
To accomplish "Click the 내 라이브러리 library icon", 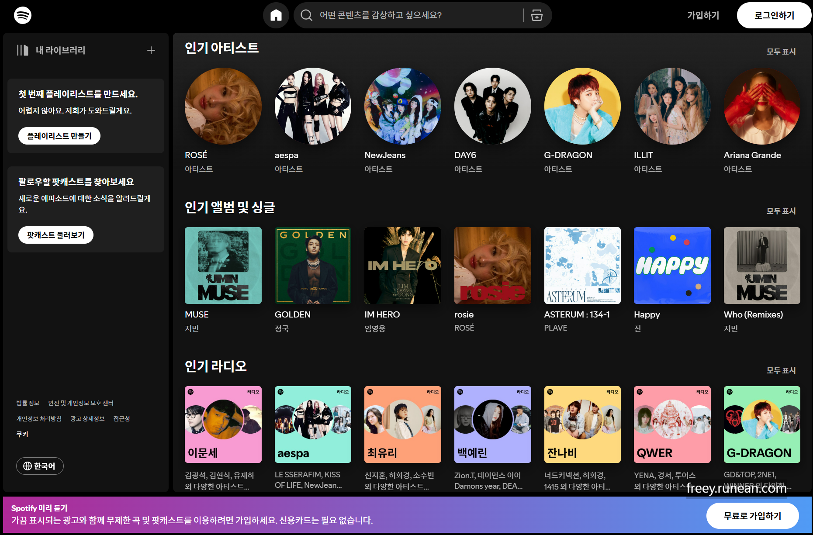I will 22,50.
